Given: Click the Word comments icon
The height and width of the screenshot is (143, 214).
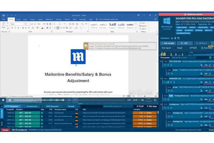Looking at the screenshot, I should click(156, 19).
